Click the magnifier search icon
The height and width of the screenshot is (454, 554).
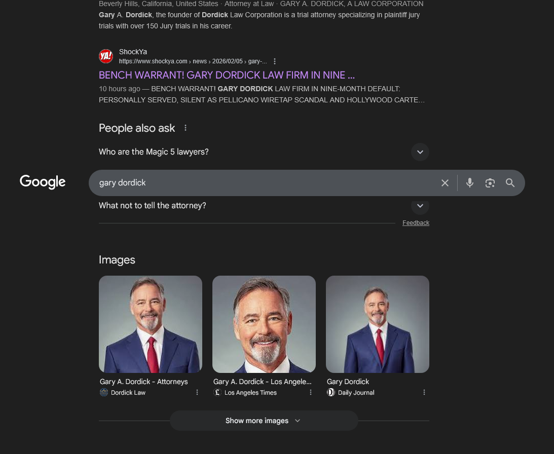[510, 183]
